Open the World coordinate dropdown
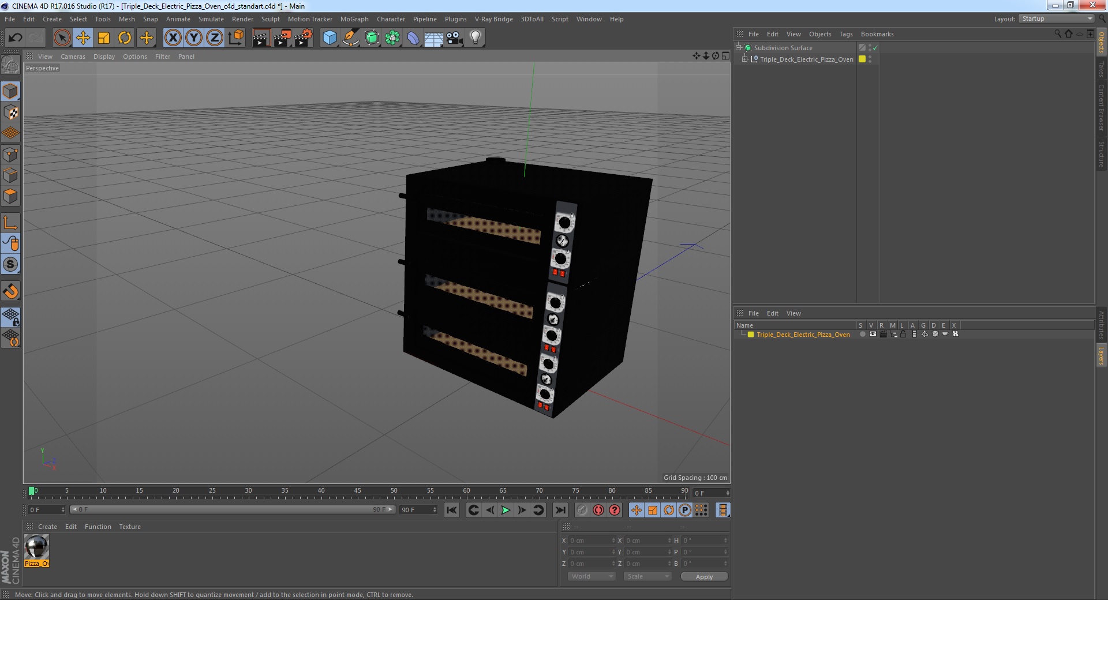The image size is (1108, 668). click(592, 576)
